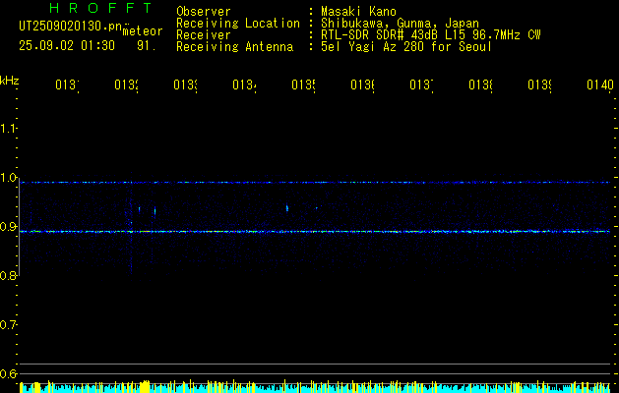The height and width of the screenshot is (393, 619).
Task: Click the RTL-SDR SDR# 96.7MHz CW text
Action: coord(431,35)
